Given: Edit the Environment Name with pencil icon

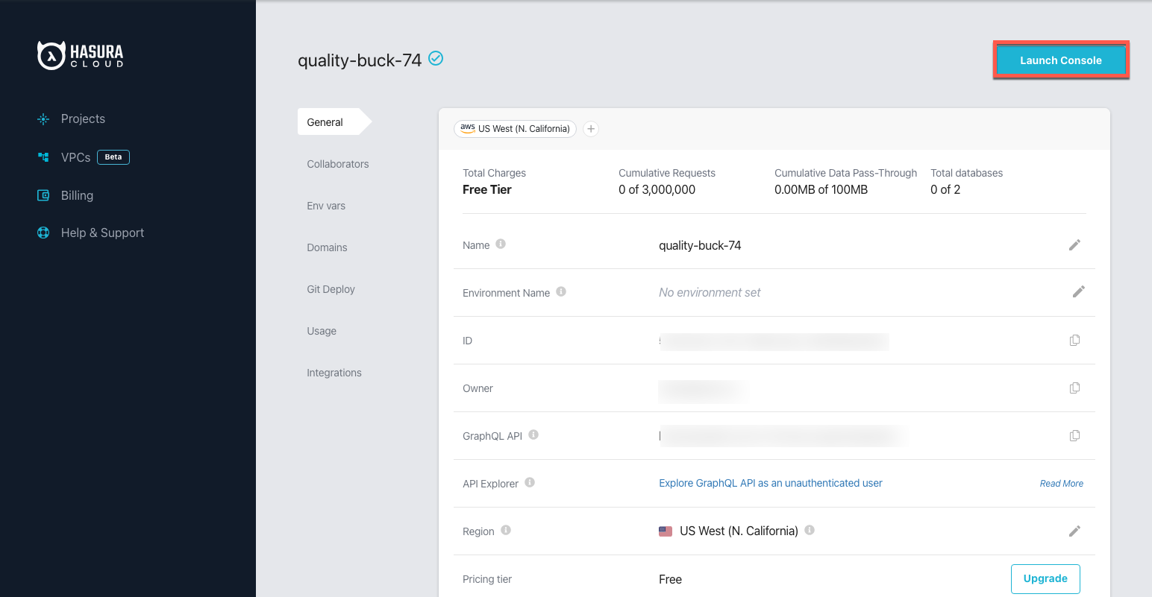Looking at the screenshot, I should click(x=1078, y=292).
